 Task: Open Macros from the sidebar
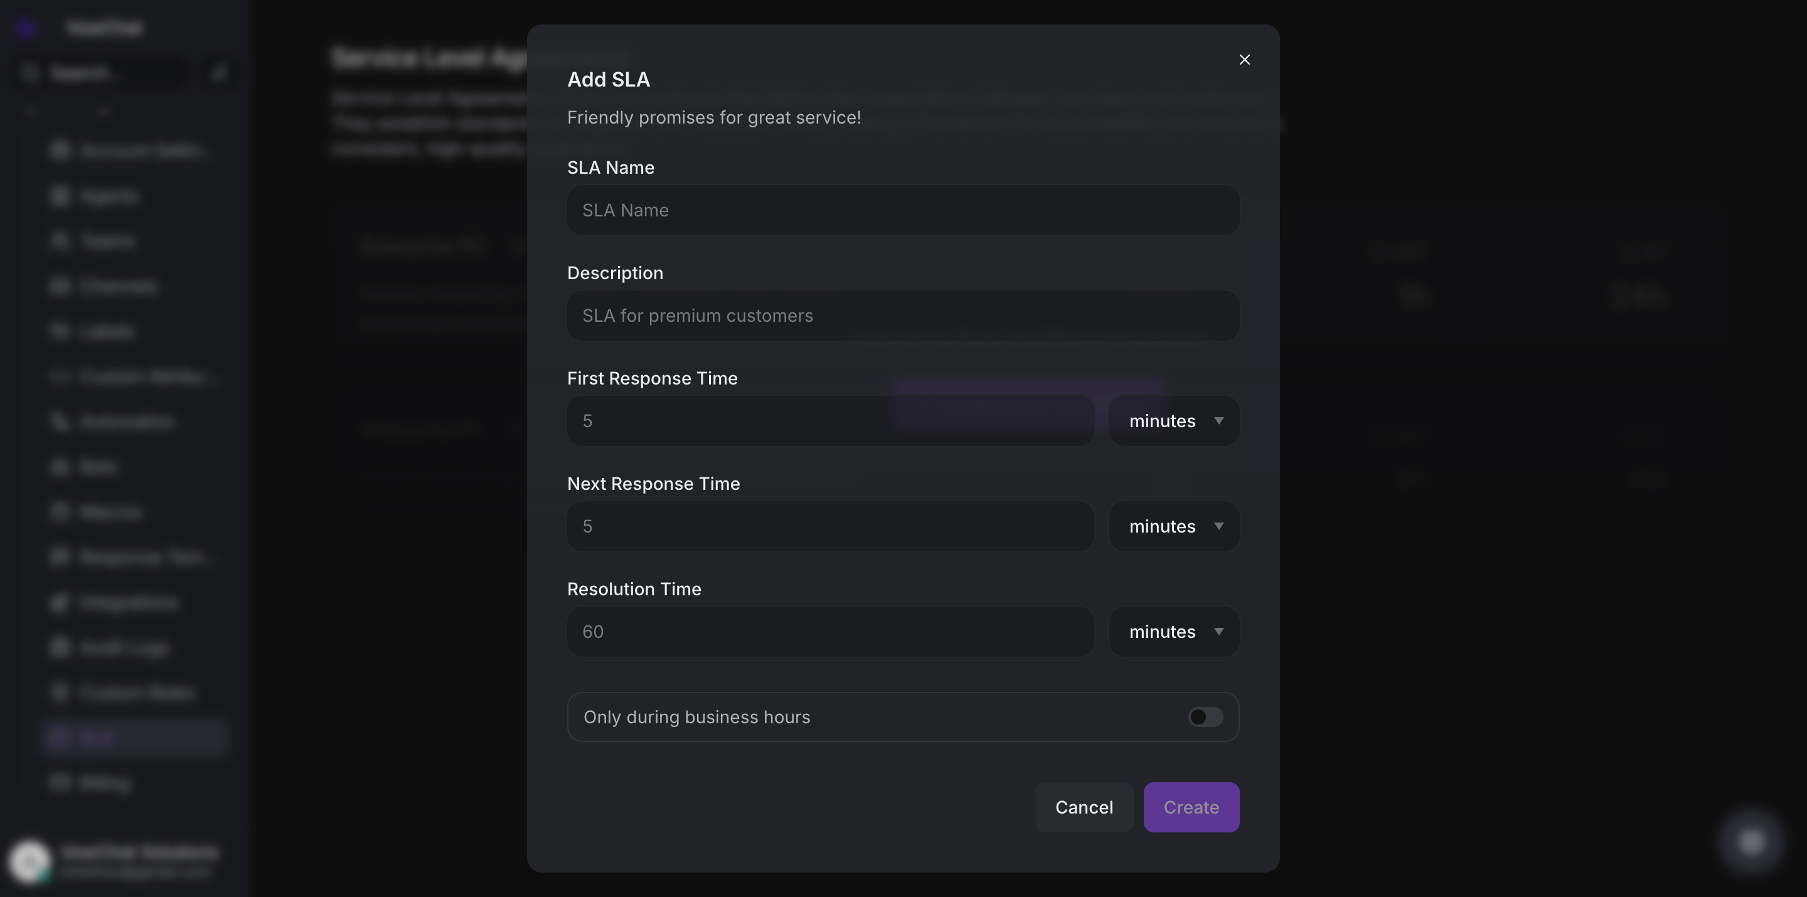click(x=111, y=512)
